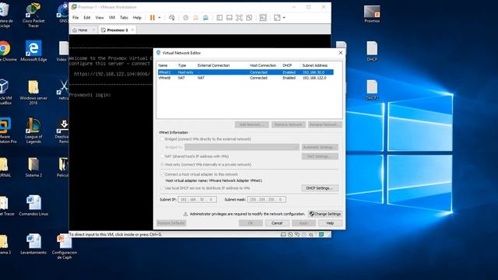Click the green message log icon in status bar
The width and height of the screenshot is (498, 280).
[321, 235]
